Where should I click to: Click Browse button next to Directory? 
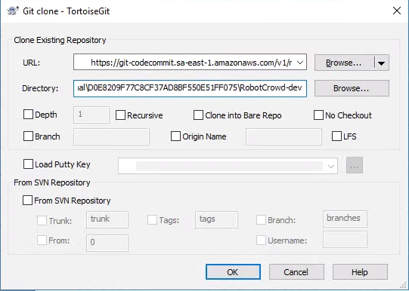tap(352, 88)
